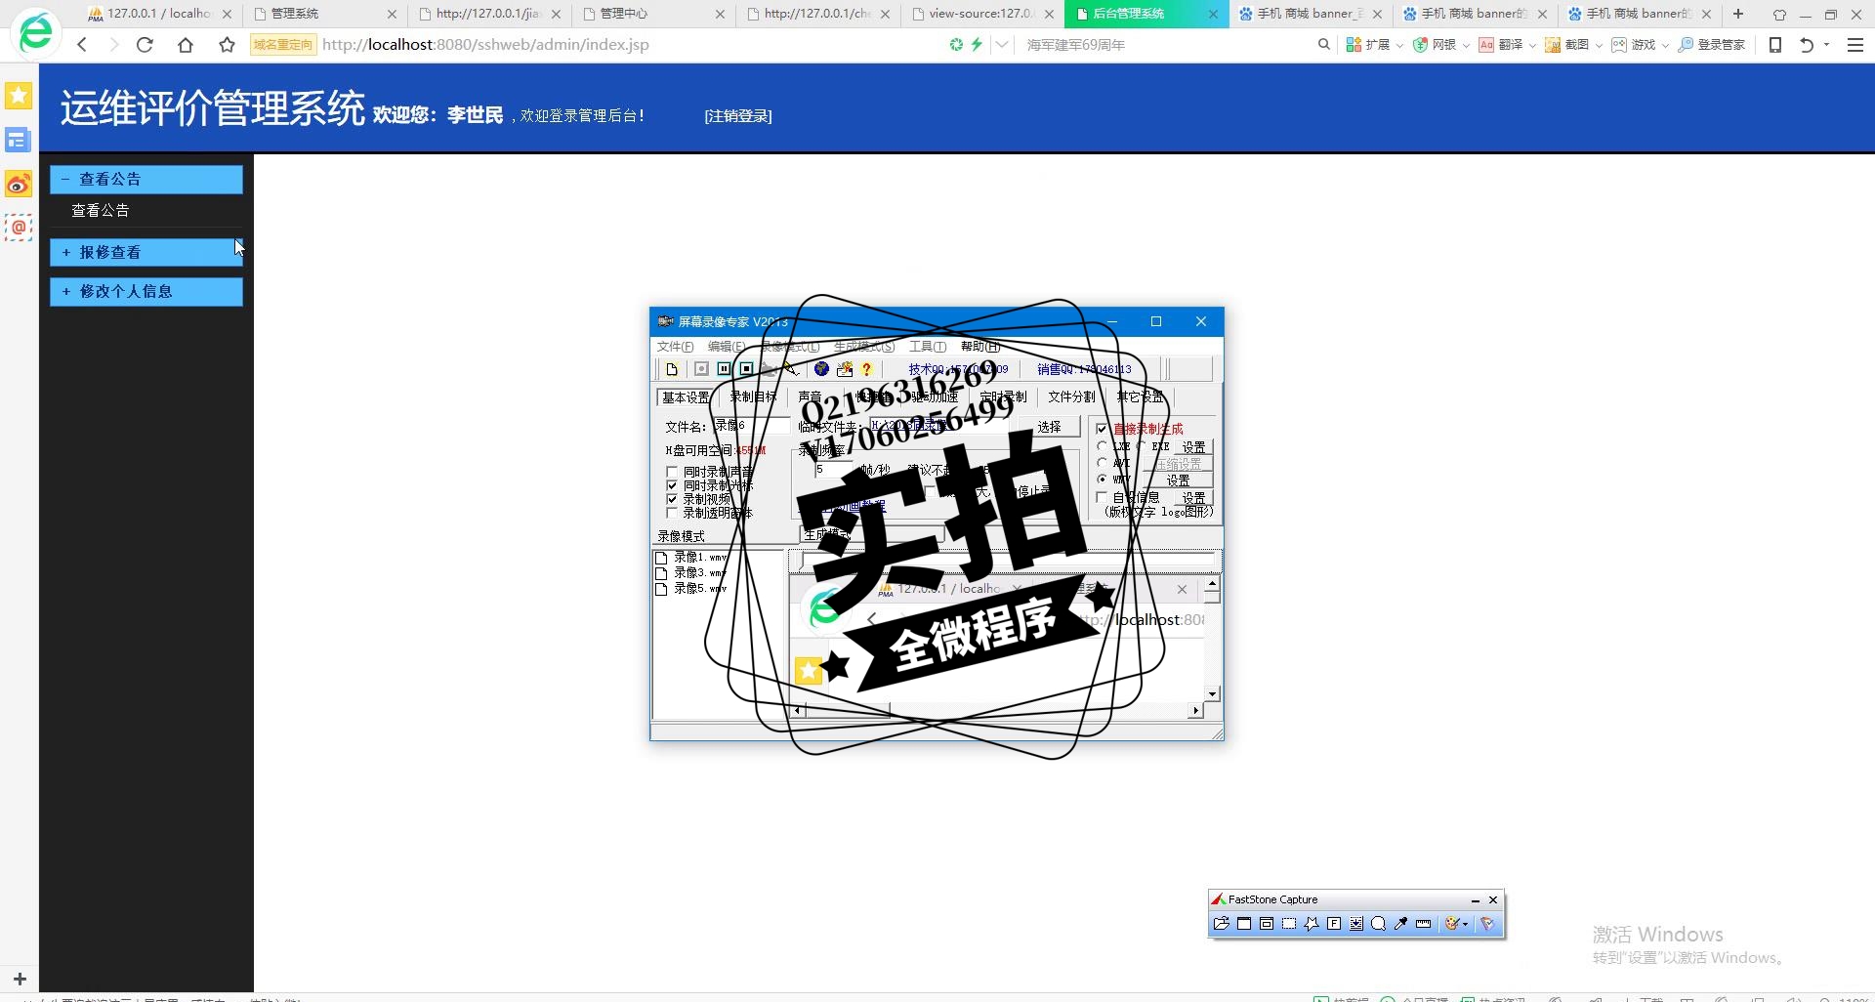The width and height of the screenshot is (1875, 1002).
Task: Click the 选择 folder button
Action: [x=1049, y=428]
